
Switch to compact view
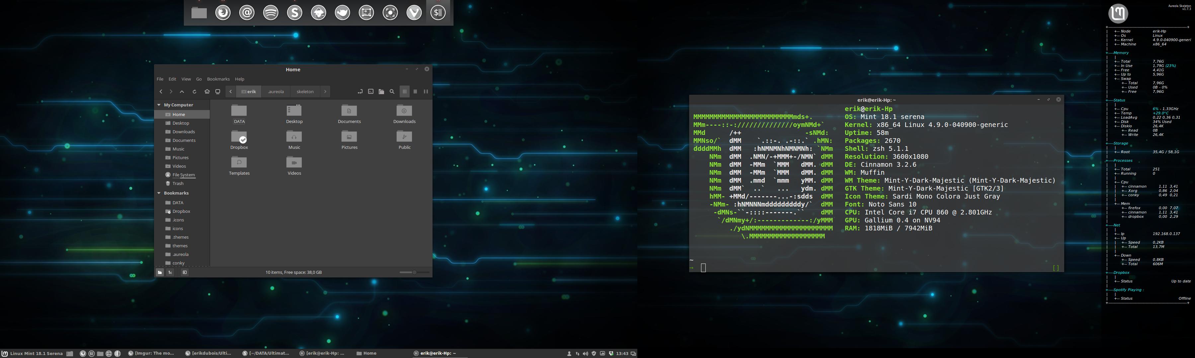click(426, 92)
